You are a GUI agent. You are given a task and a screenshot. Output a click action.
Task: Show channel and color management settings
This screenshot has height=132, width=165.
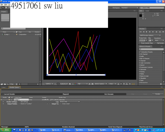(x=76, y=84)
